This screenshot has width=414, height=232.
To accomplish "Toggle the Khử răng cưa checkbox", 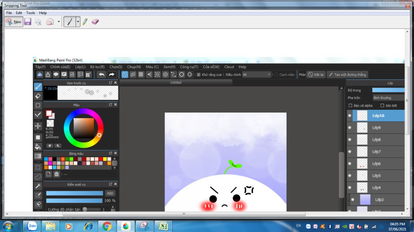I will pos(199,75).
